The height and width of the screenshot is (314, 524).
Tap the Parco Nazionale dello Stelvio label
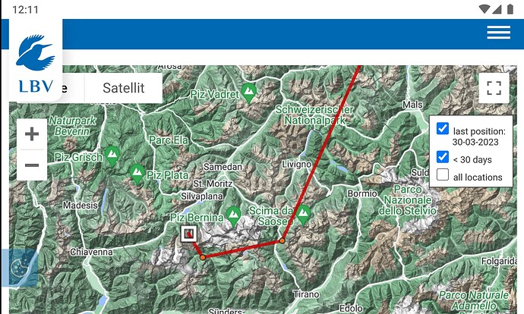coord(407,200)
